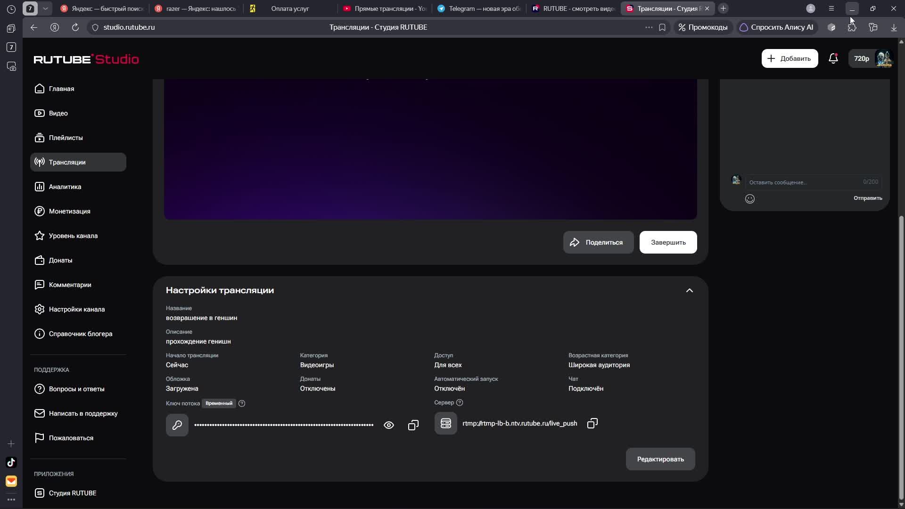This screenshot has height=509, width=905.
Task: Reload the current page
Action: [x=75, y=27]
